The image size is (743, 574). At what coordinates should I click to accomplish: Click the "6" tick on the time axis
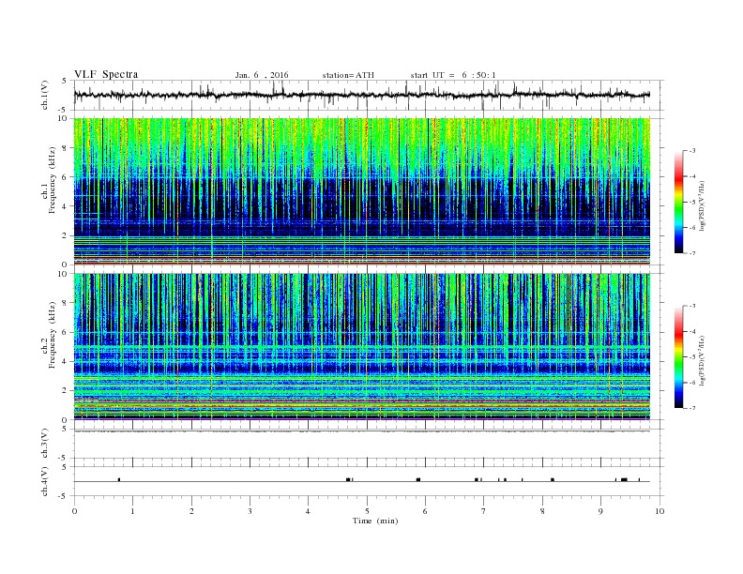425,511
